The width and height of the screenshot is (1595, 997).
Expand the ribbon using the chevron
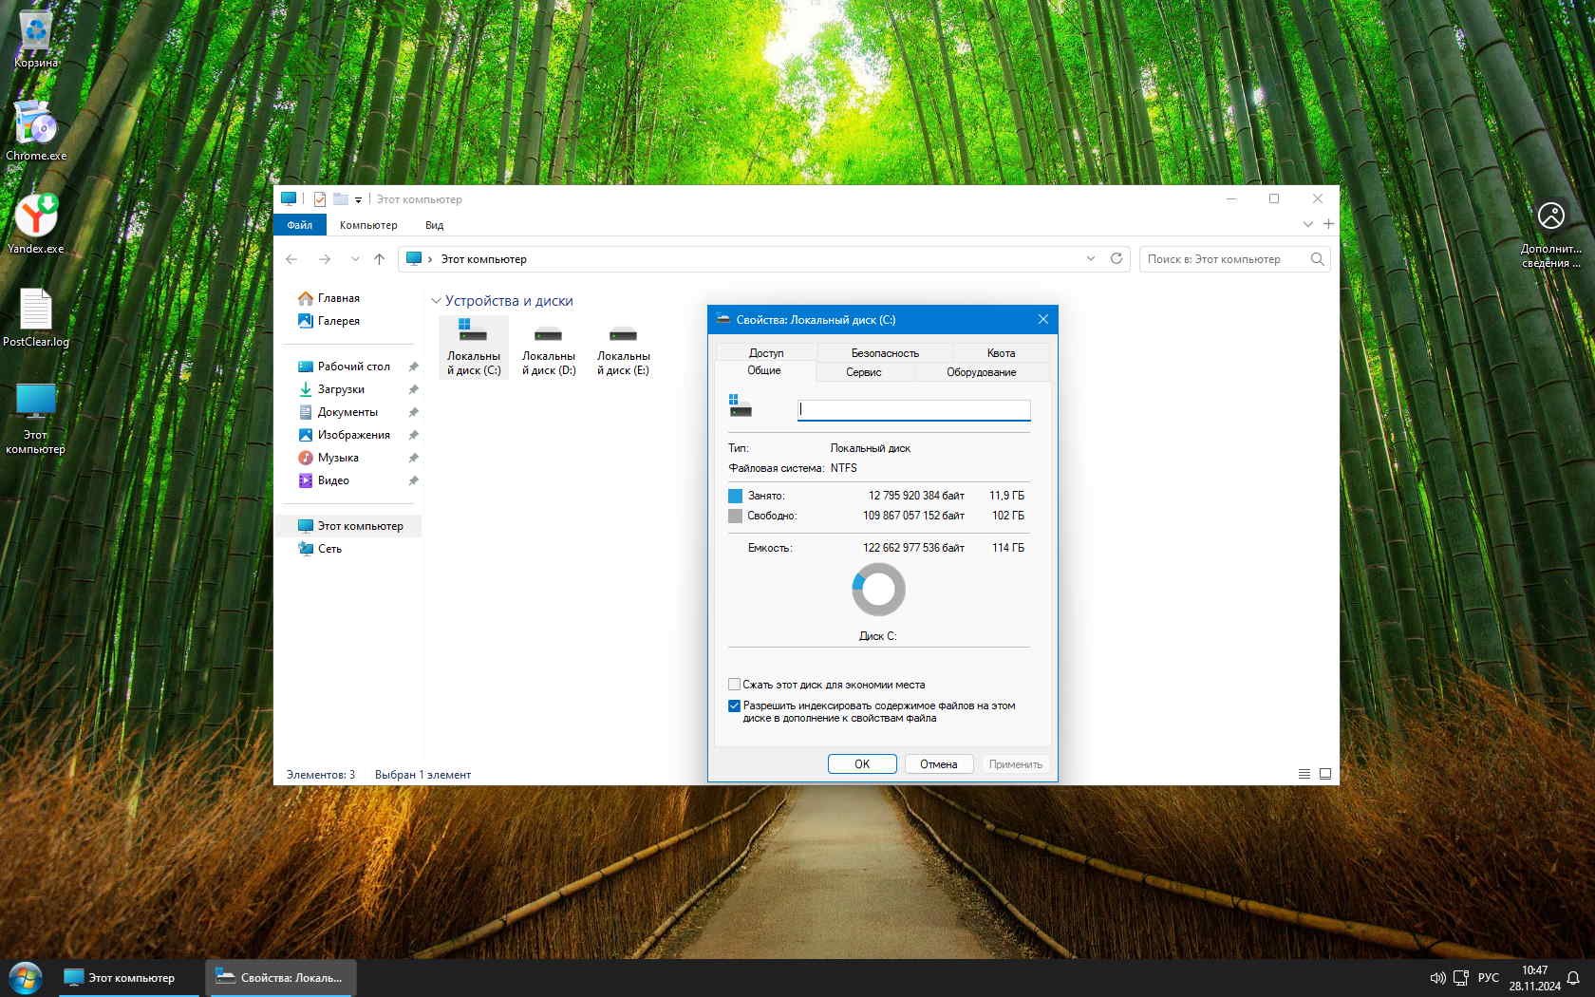1307,224
